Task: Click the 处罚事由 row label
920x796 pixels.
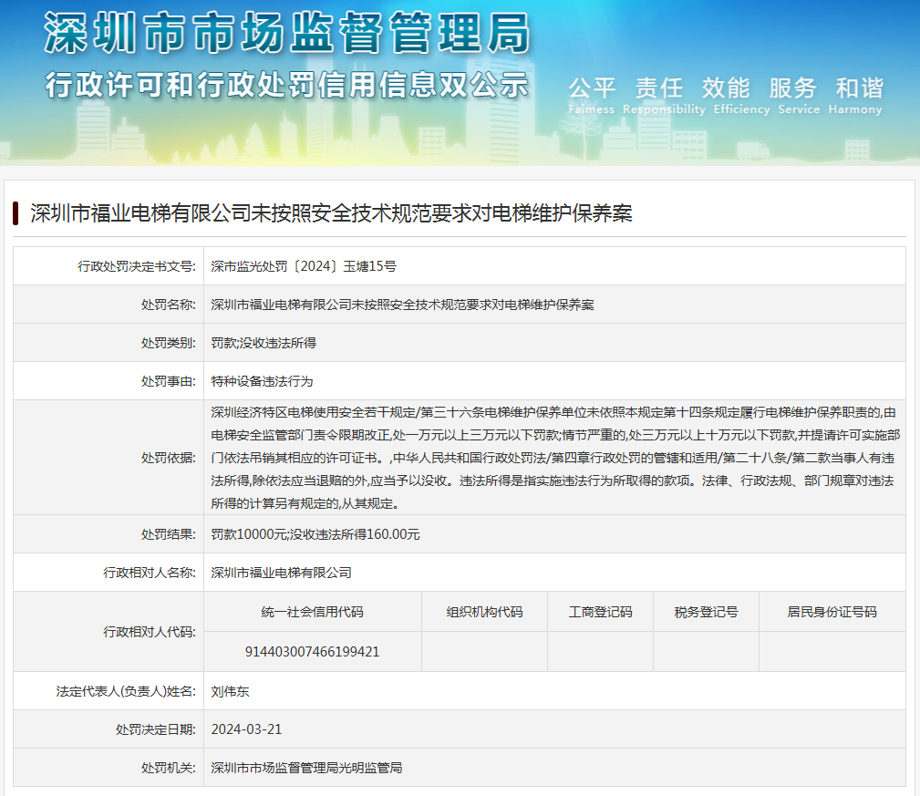Action: tap(169, 381)
